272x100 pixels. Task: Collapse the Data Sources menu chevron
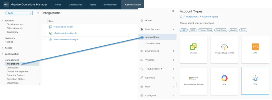click(173, 29)
